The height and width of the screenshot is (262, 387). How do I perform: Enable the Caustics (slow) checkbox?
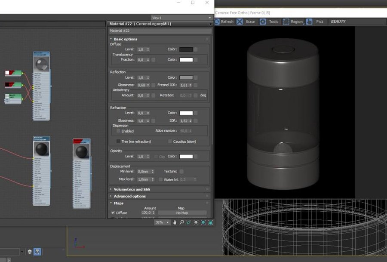coord(170,142)
